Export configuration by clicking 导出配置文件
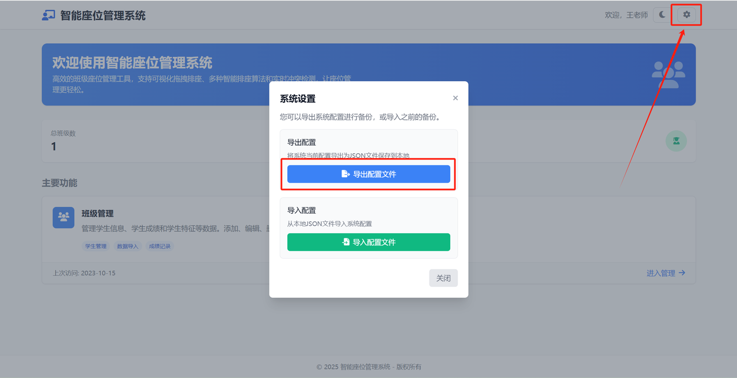Screen dimensions: 737x378 [368, 174]
